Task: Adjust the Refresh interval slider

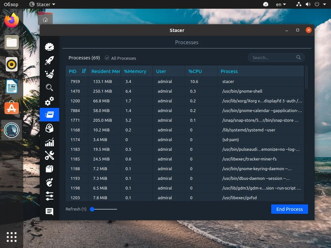Action: tap(92, 209)
